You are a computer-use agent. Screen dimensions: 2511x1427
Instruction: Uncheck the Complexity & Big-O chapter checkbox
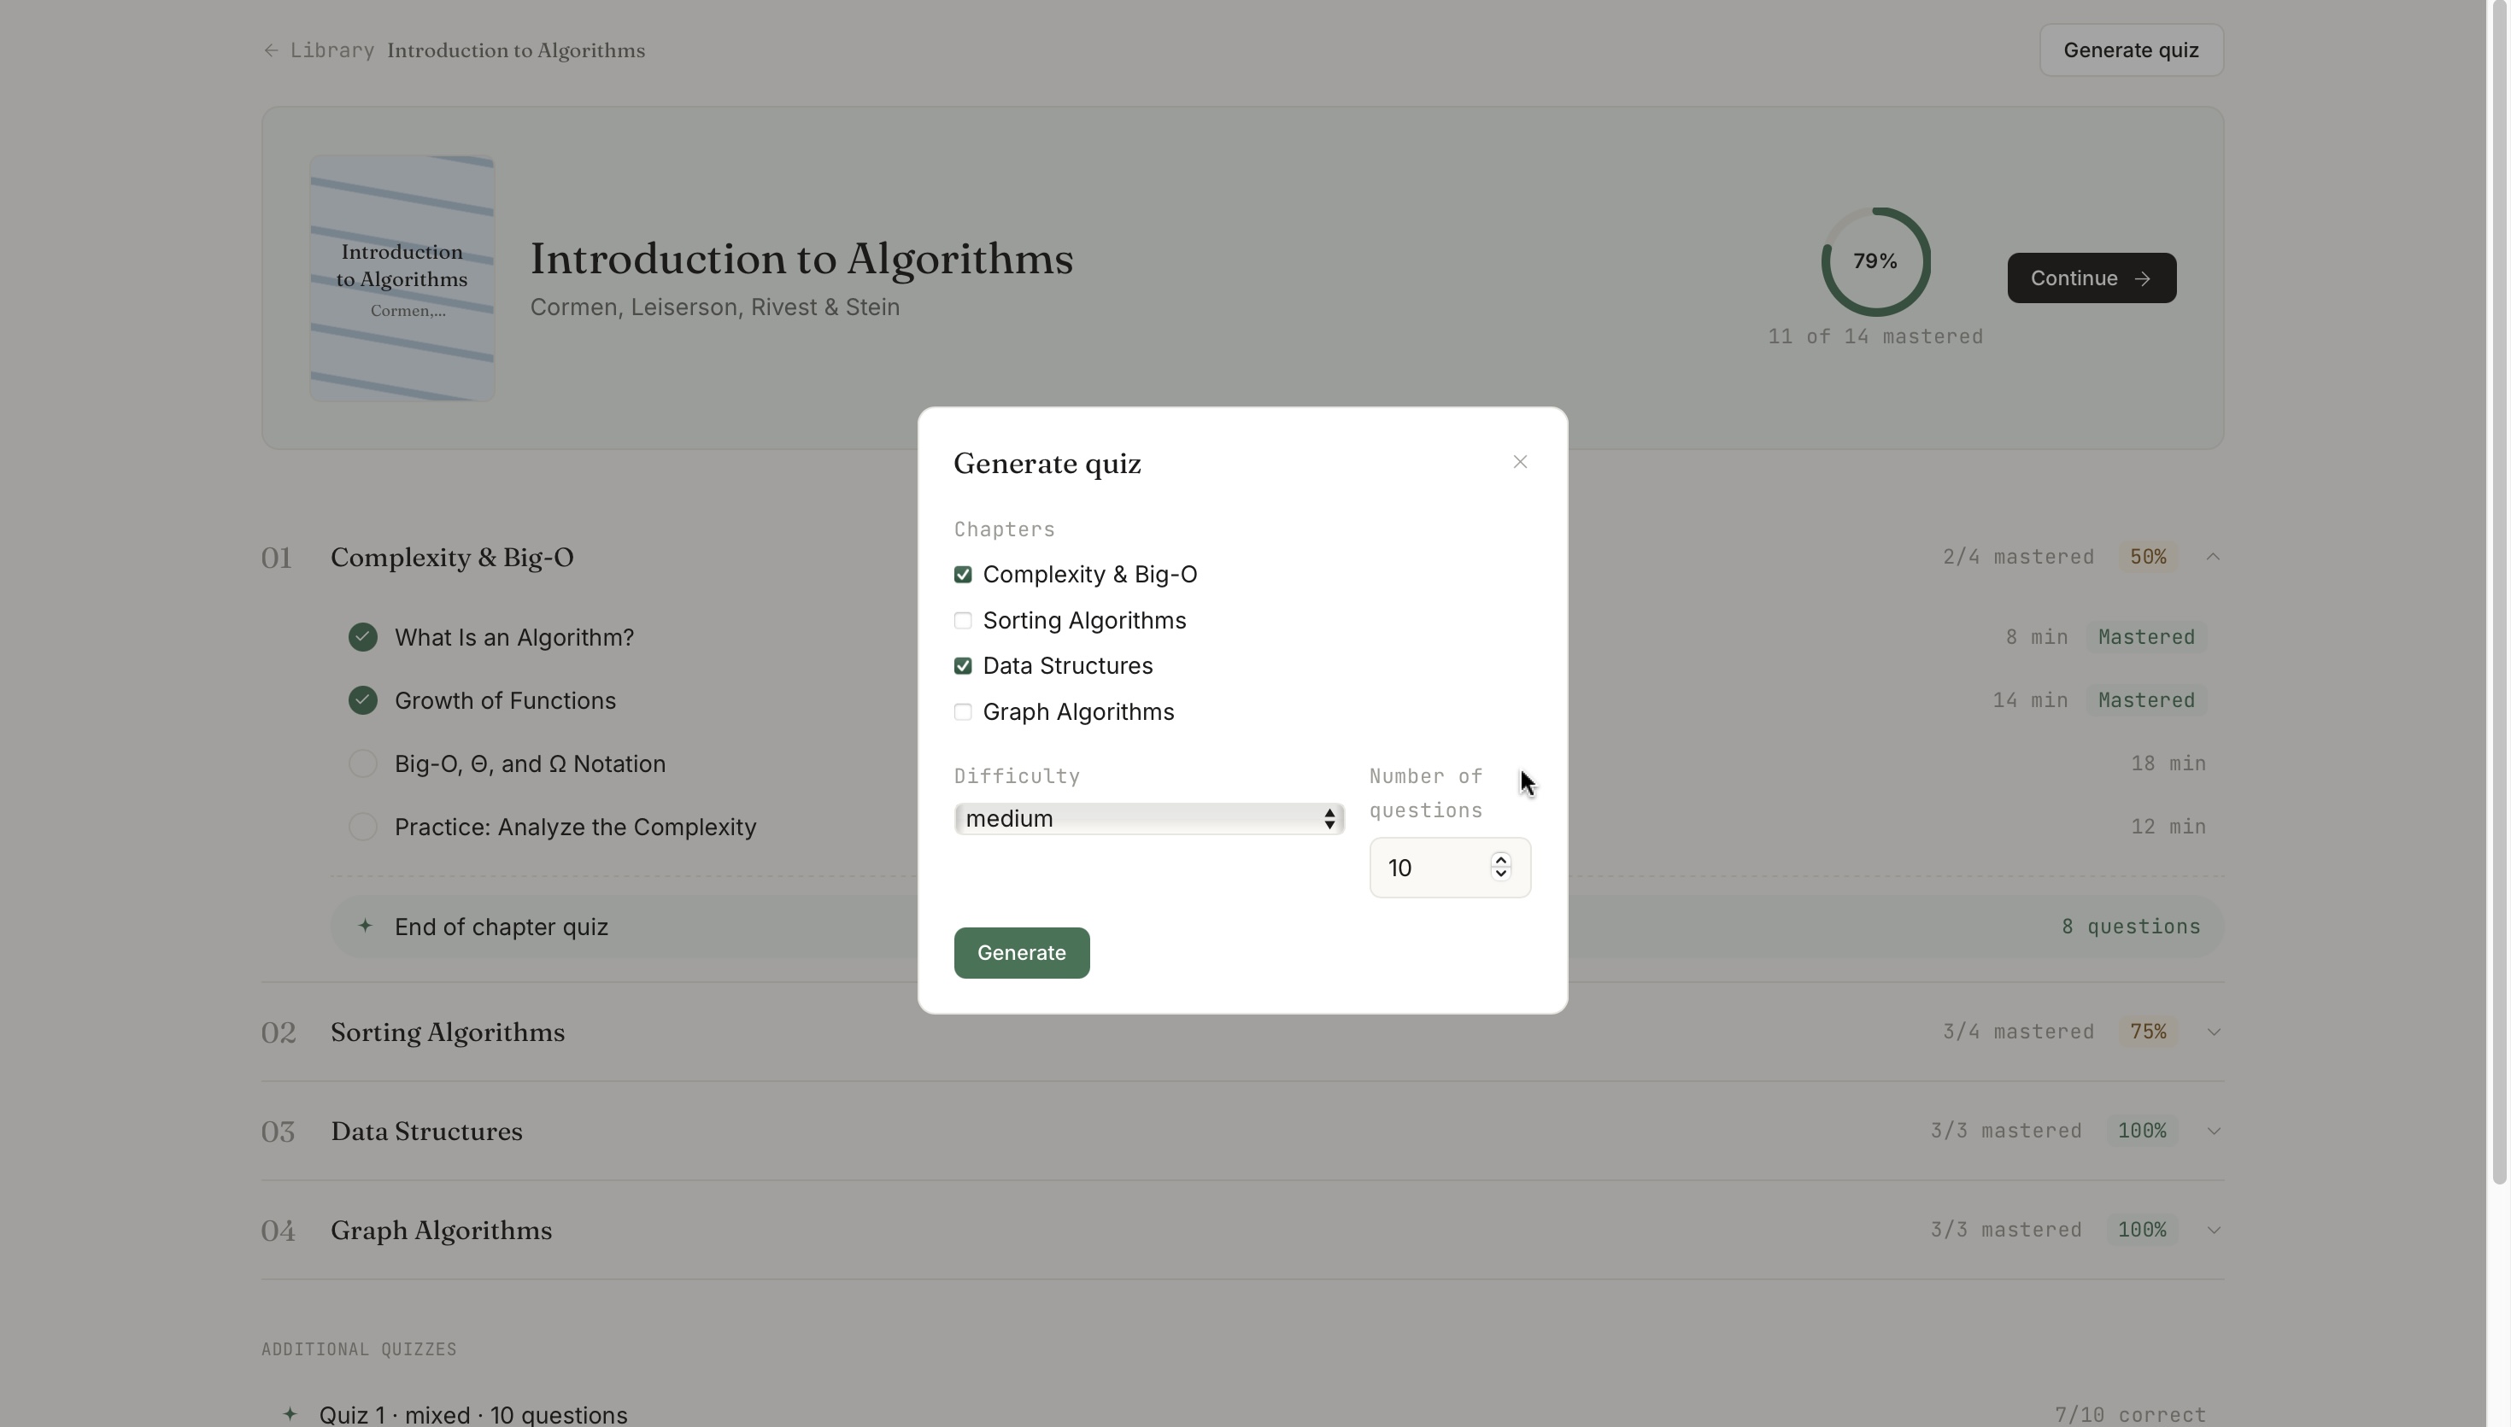(x=963, y=575)
